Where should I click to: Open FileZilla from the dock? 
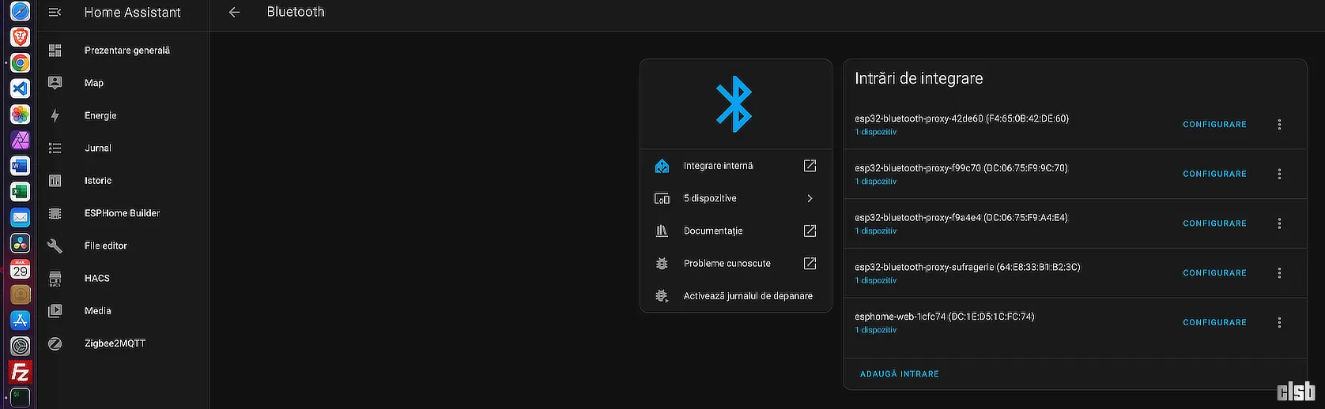pos(21,372)
